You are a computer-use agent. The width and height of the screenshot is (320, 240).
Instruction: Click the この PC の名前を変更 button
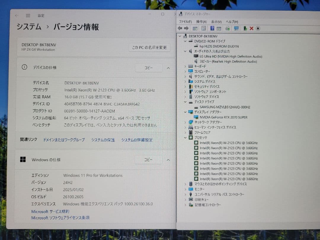(x=150, y=47)
